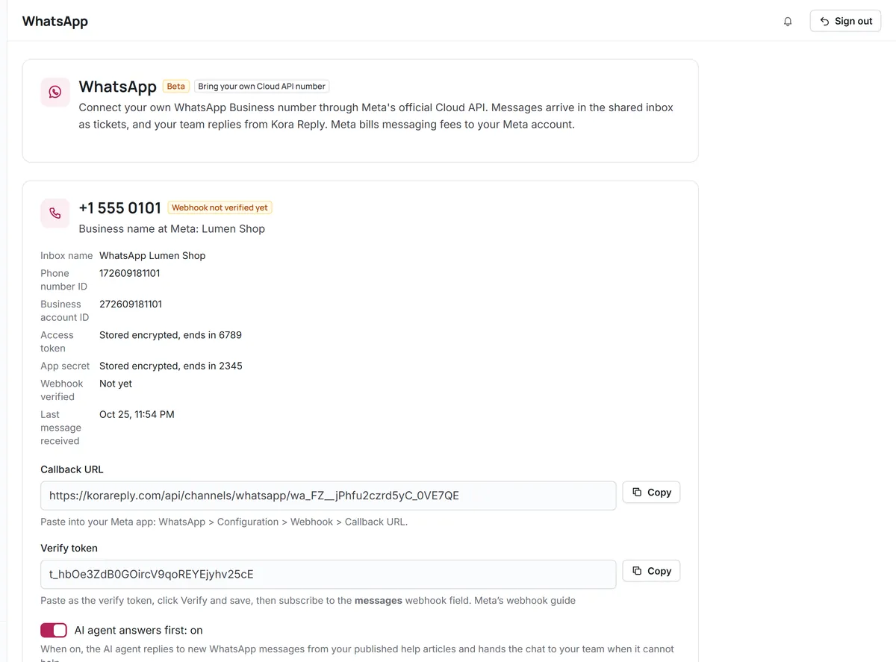Click the 'Bring your own Cloud API number' badge
Viewport: 896px width, 662px height.
click(x=261, y=87)
